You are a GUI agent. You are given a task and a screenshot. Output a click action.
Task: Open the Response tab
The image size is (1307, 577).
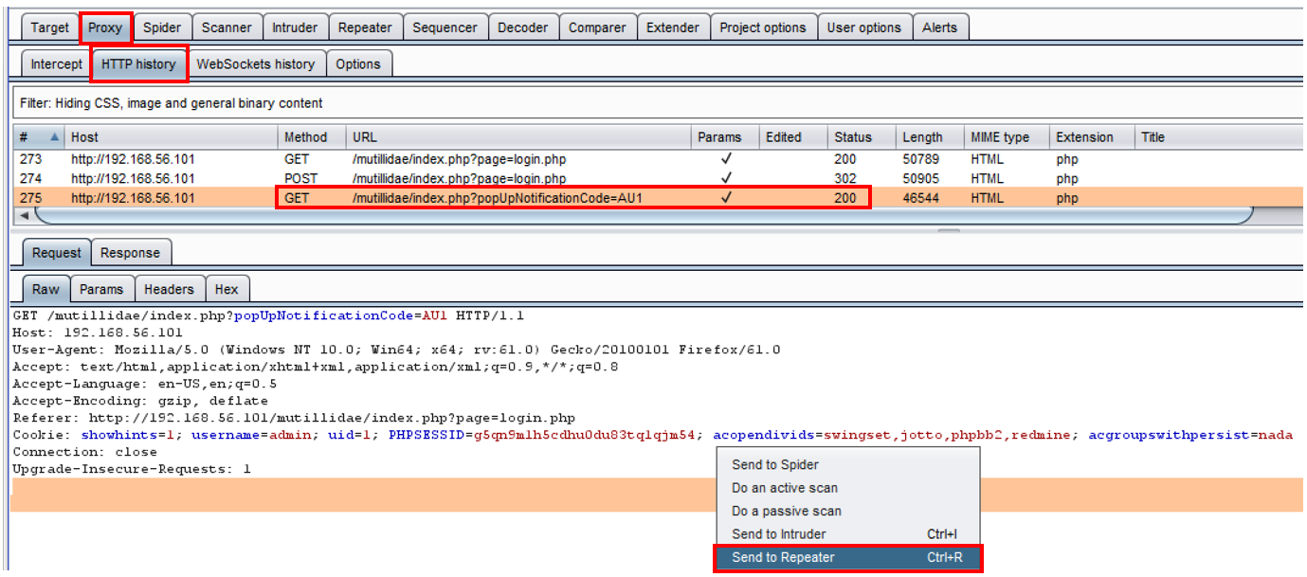130,253
